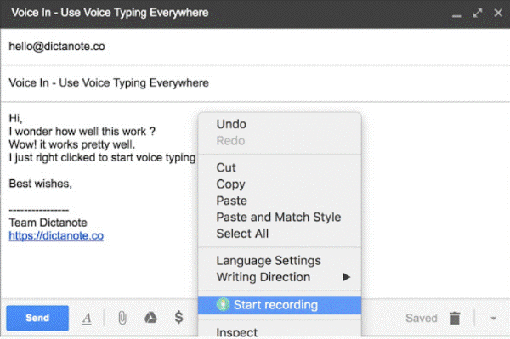This screenshot has width=510, height=339.
Task: Choose Undo from the context menu
Action: coord(280,124)
